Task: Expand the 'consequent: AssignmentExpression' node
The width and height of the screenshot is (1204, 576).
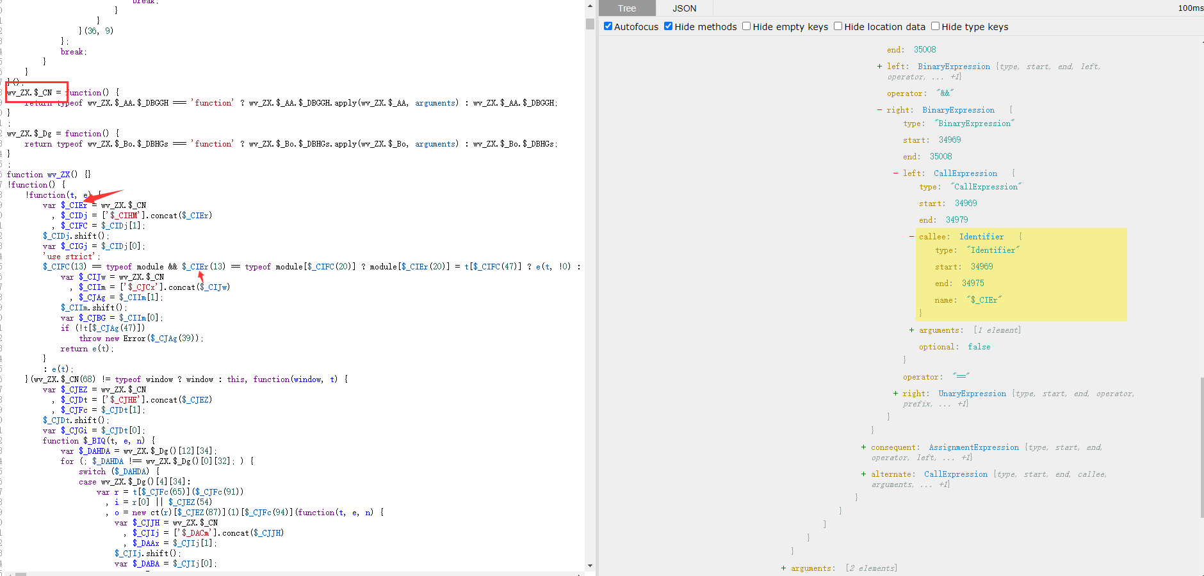Action: [x=863, y=447]
